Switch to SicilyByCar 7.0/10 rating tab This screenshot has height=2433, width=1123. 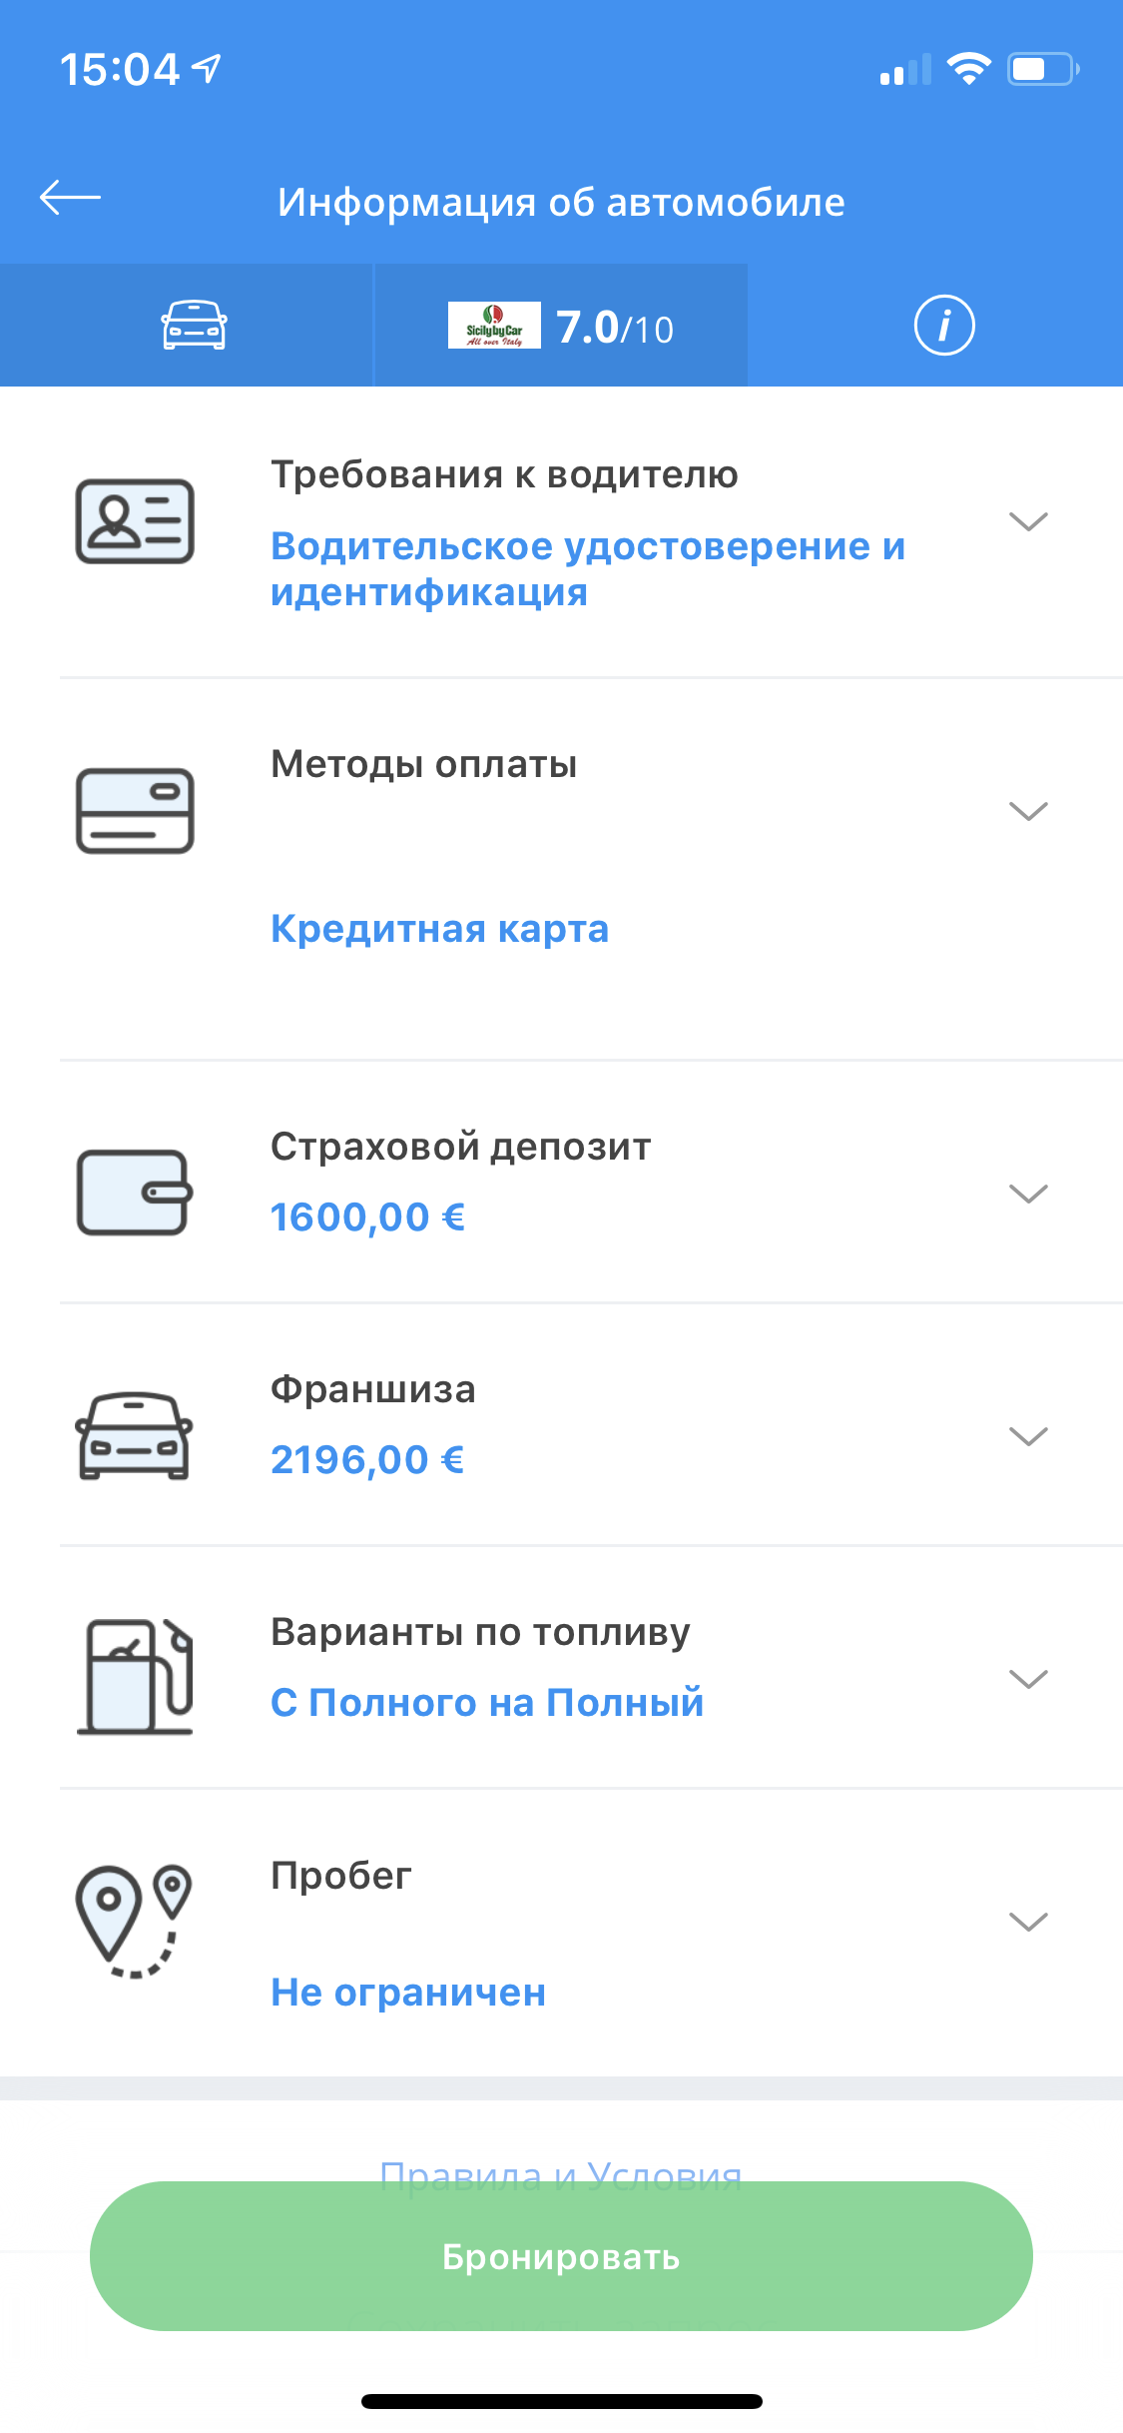pyautogui.click(x=561, y=326)
